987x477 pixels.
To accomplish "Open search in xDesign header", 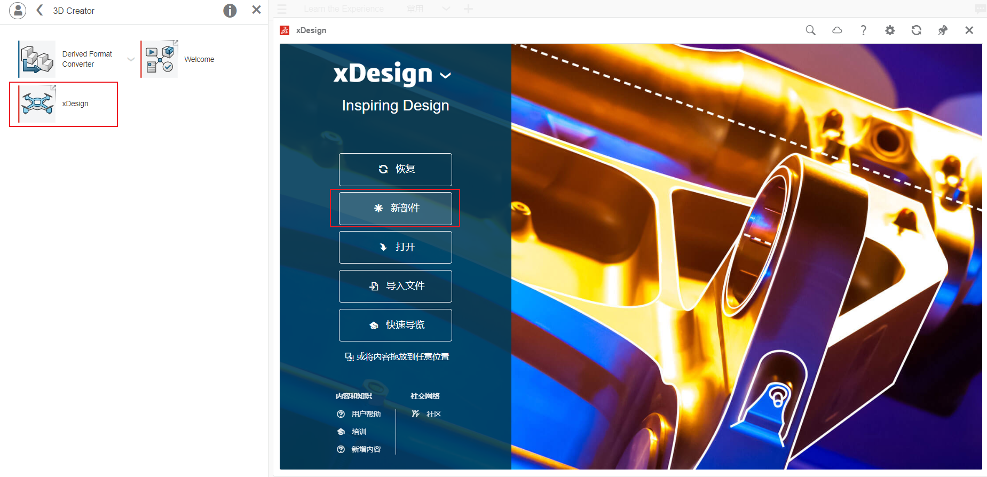I will 810,30.
